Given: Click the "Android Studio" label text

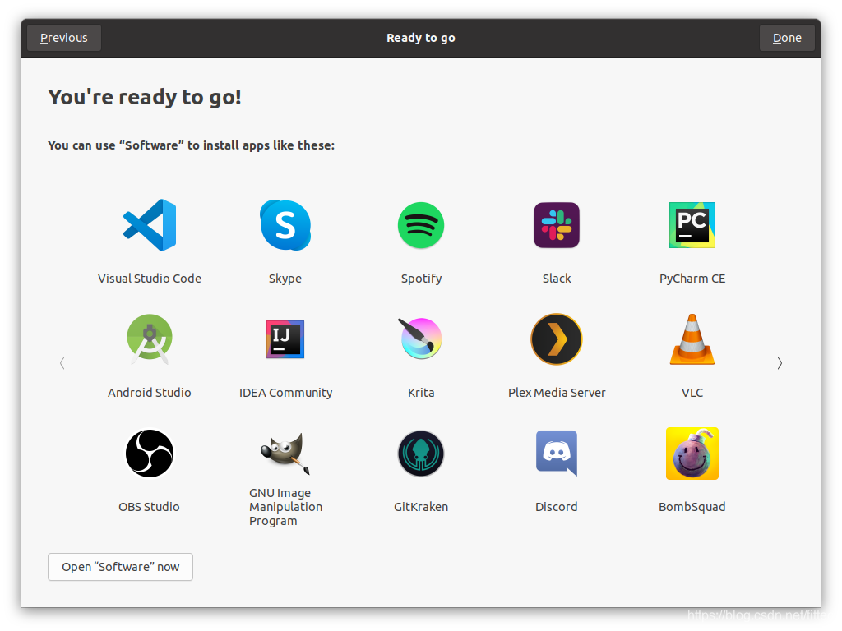Looking at the screenshot, I should 150,393.
